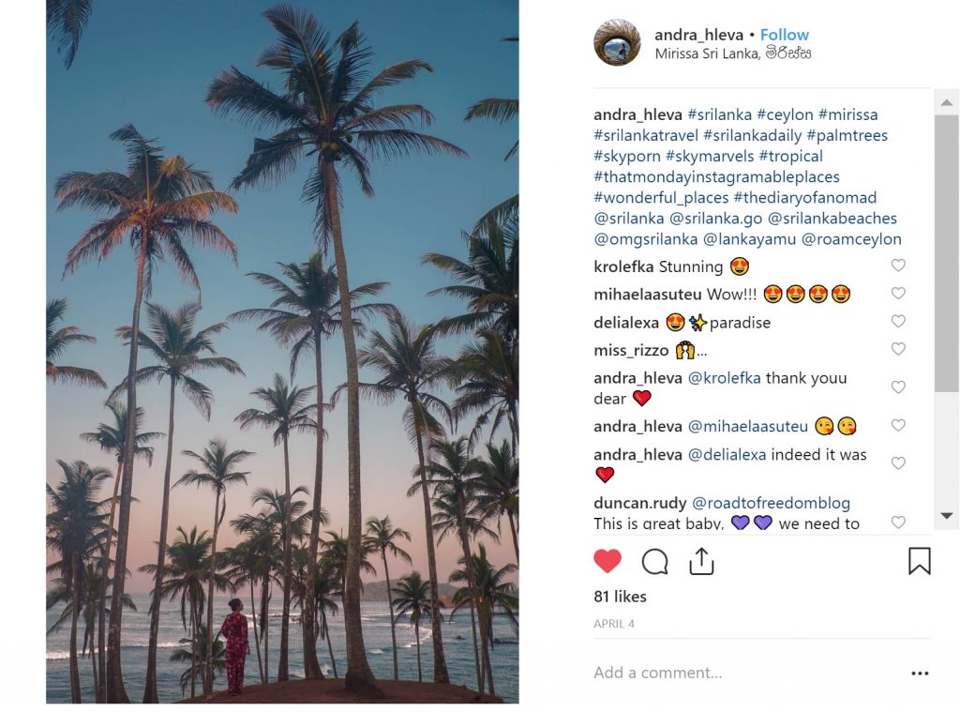Like krolefka's Stunning comment
Image resolution: width=960 pixels, height=712 pixels.
point(898,265)
